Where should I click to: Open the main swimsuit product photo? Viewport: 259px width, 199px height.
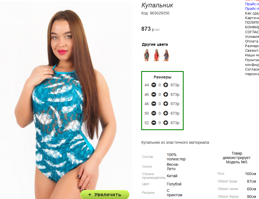coord(66,99)
